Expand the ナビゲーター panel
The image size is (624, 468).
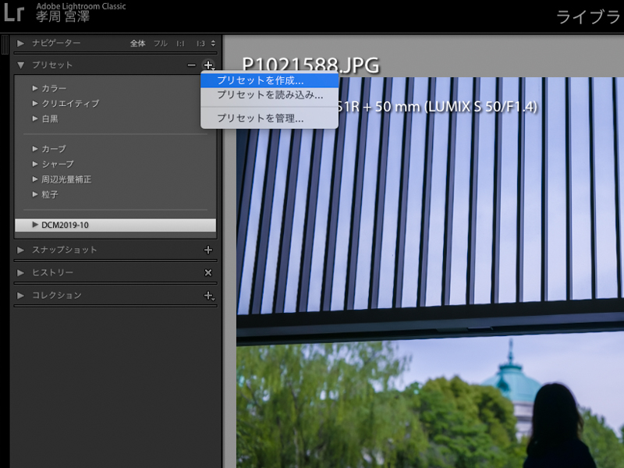pos(21,43)
